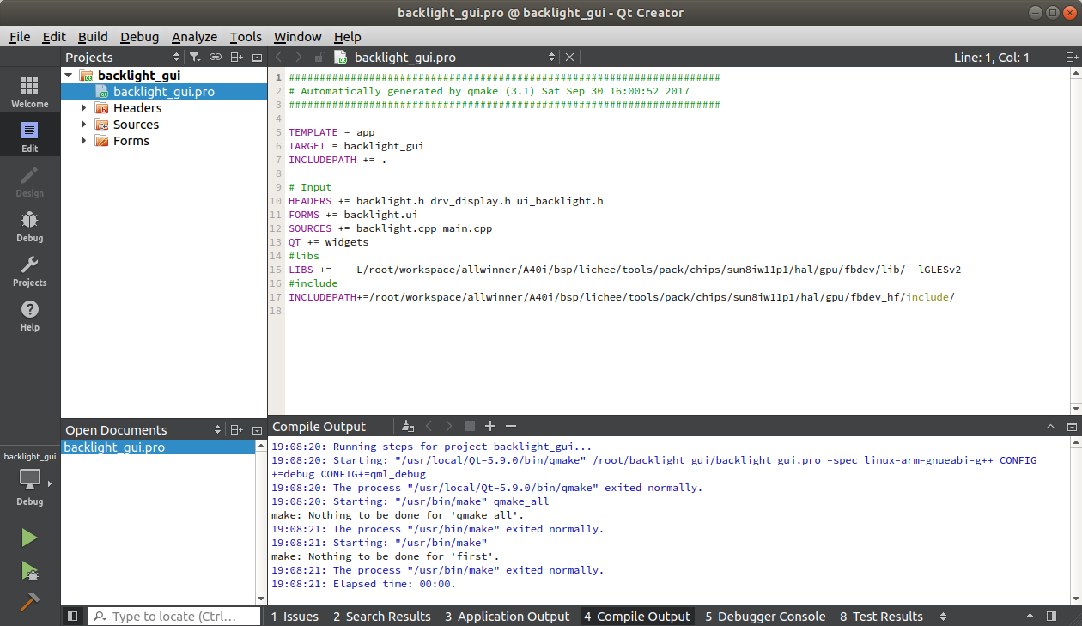Viewport: 1082px width, 626px height.
Task: Open the Edit menu
Action: tap(54, 37)
